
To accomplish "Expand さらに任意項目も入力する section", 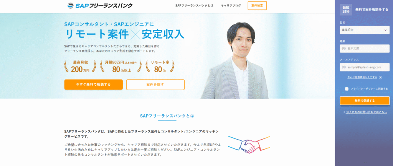I will click(x=362, y=77).
